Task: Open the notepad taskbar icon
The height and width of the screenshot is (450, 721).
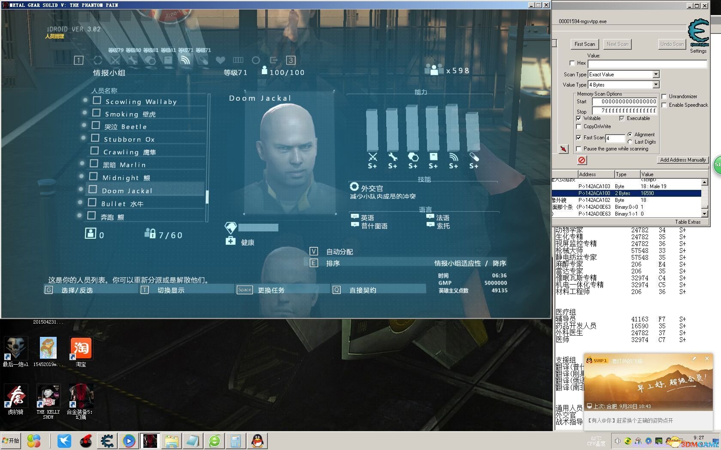Action: (193, 441)
